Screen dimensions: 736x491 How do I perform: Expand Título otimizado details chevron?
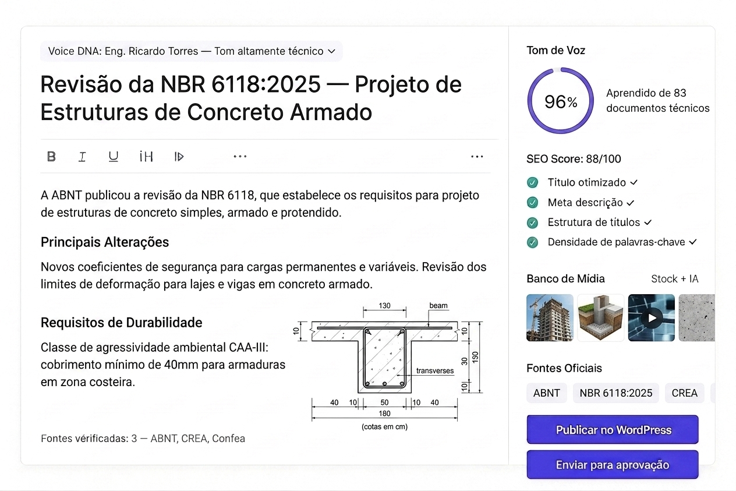point(634,183)
